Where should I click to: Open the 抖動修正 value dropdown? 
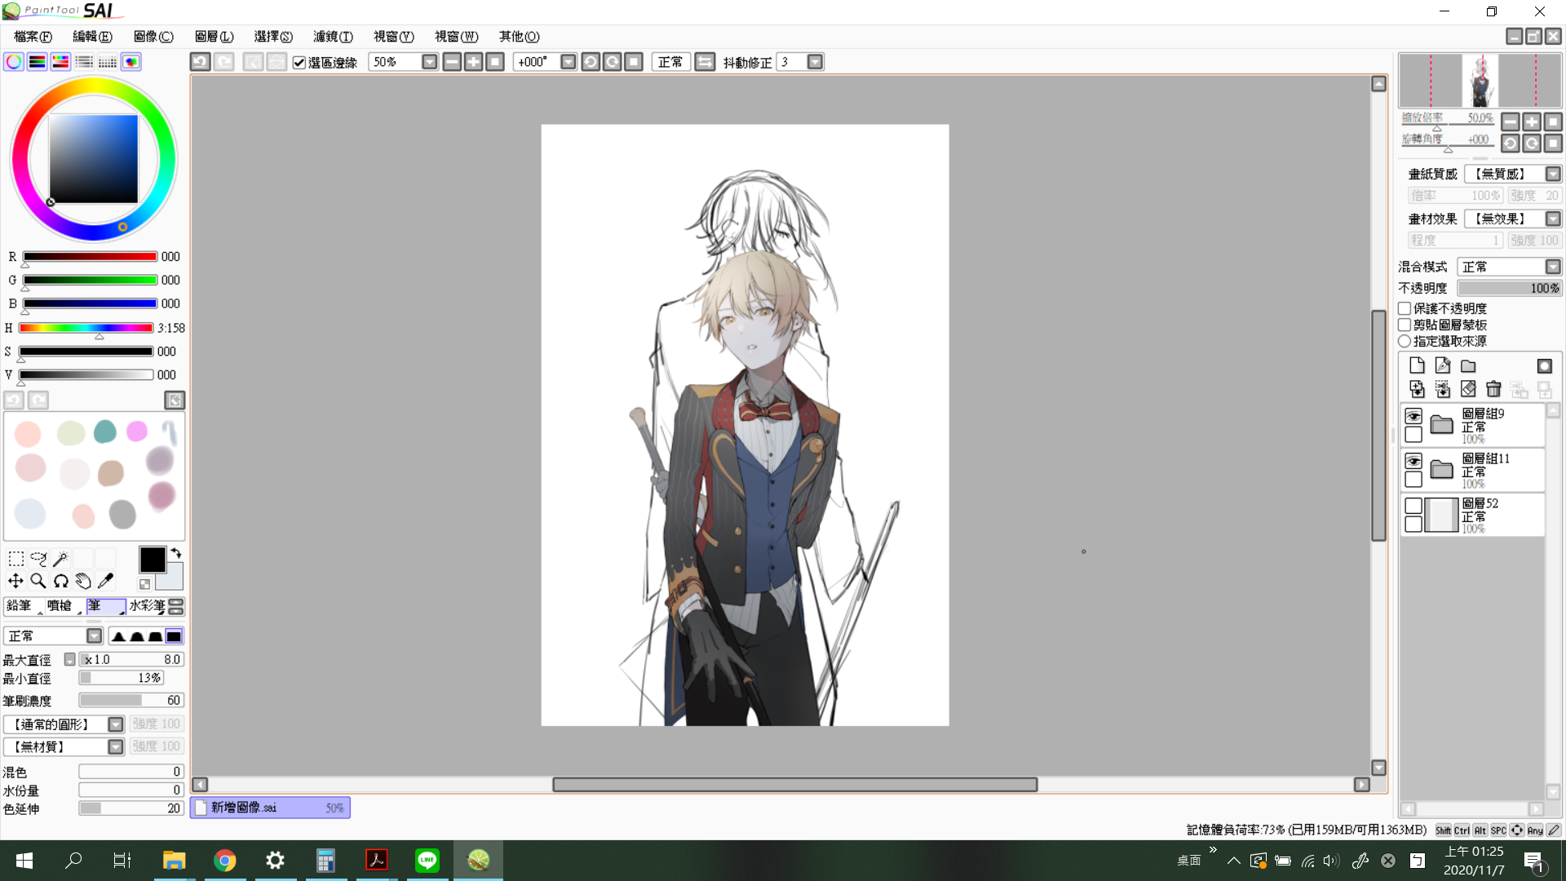pos(815,62)
